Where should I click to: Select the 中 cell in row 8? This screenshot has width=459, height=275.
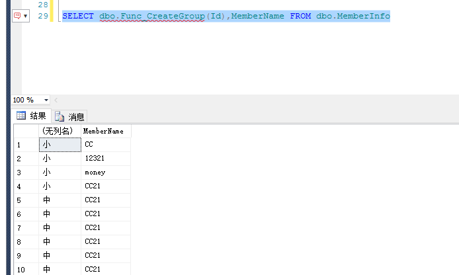60,242
